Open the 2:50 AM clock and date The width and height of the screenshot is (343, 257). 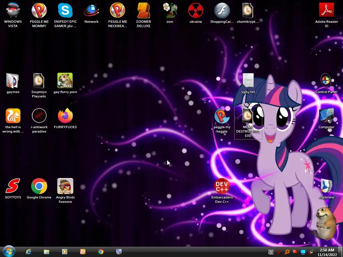click(327, 252)
